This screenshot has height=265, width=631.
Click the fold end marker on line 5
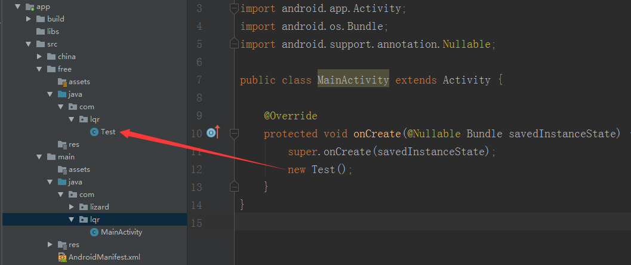coord(234,44)
